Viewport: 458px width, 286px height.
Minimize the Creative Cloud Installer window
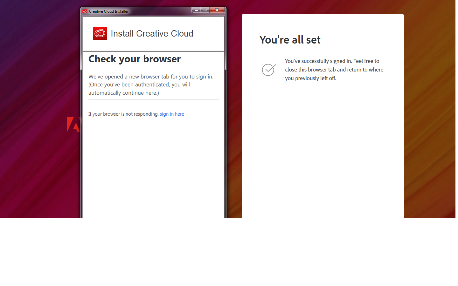(x=196, y=10)
